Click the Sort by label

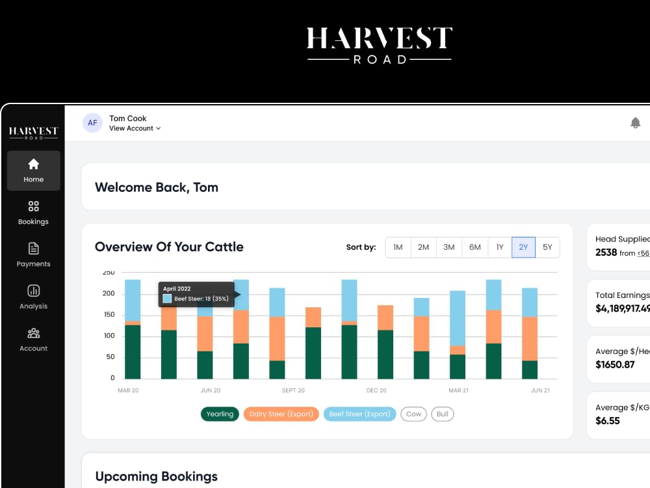click(361, 247)
